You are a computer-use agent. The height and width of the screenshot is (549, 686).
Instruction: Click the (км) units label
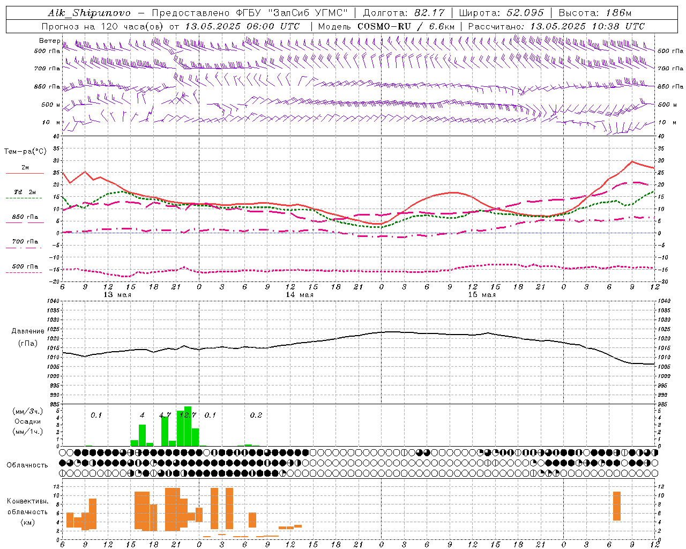click(x=28, y=522)
